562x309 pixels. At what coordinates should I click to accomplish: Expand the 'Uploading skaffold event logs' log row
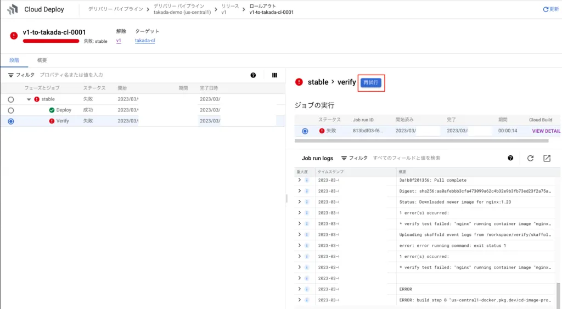click(299, 234)
